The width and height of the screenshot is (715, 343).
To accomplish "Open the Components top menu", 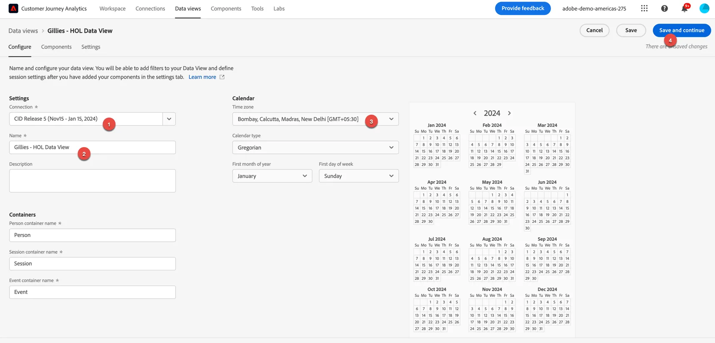I will click(x=226, y=8).
